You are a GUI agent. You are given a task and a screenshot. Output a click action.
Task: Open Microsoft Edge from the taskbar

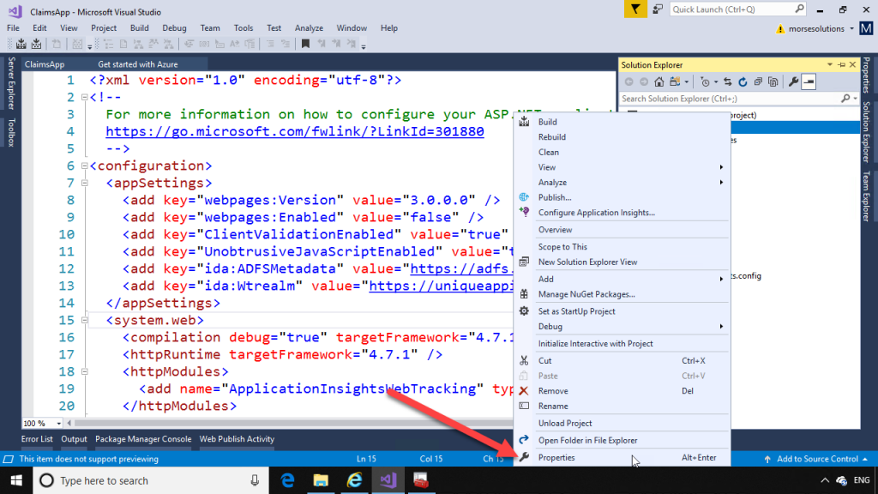[x=288, y=480]
